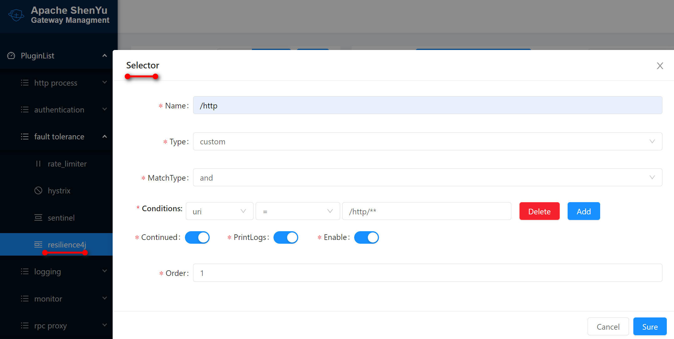Open the MatchType dropdown showing and
The image size is (674, 339).
tap(427, 178)
